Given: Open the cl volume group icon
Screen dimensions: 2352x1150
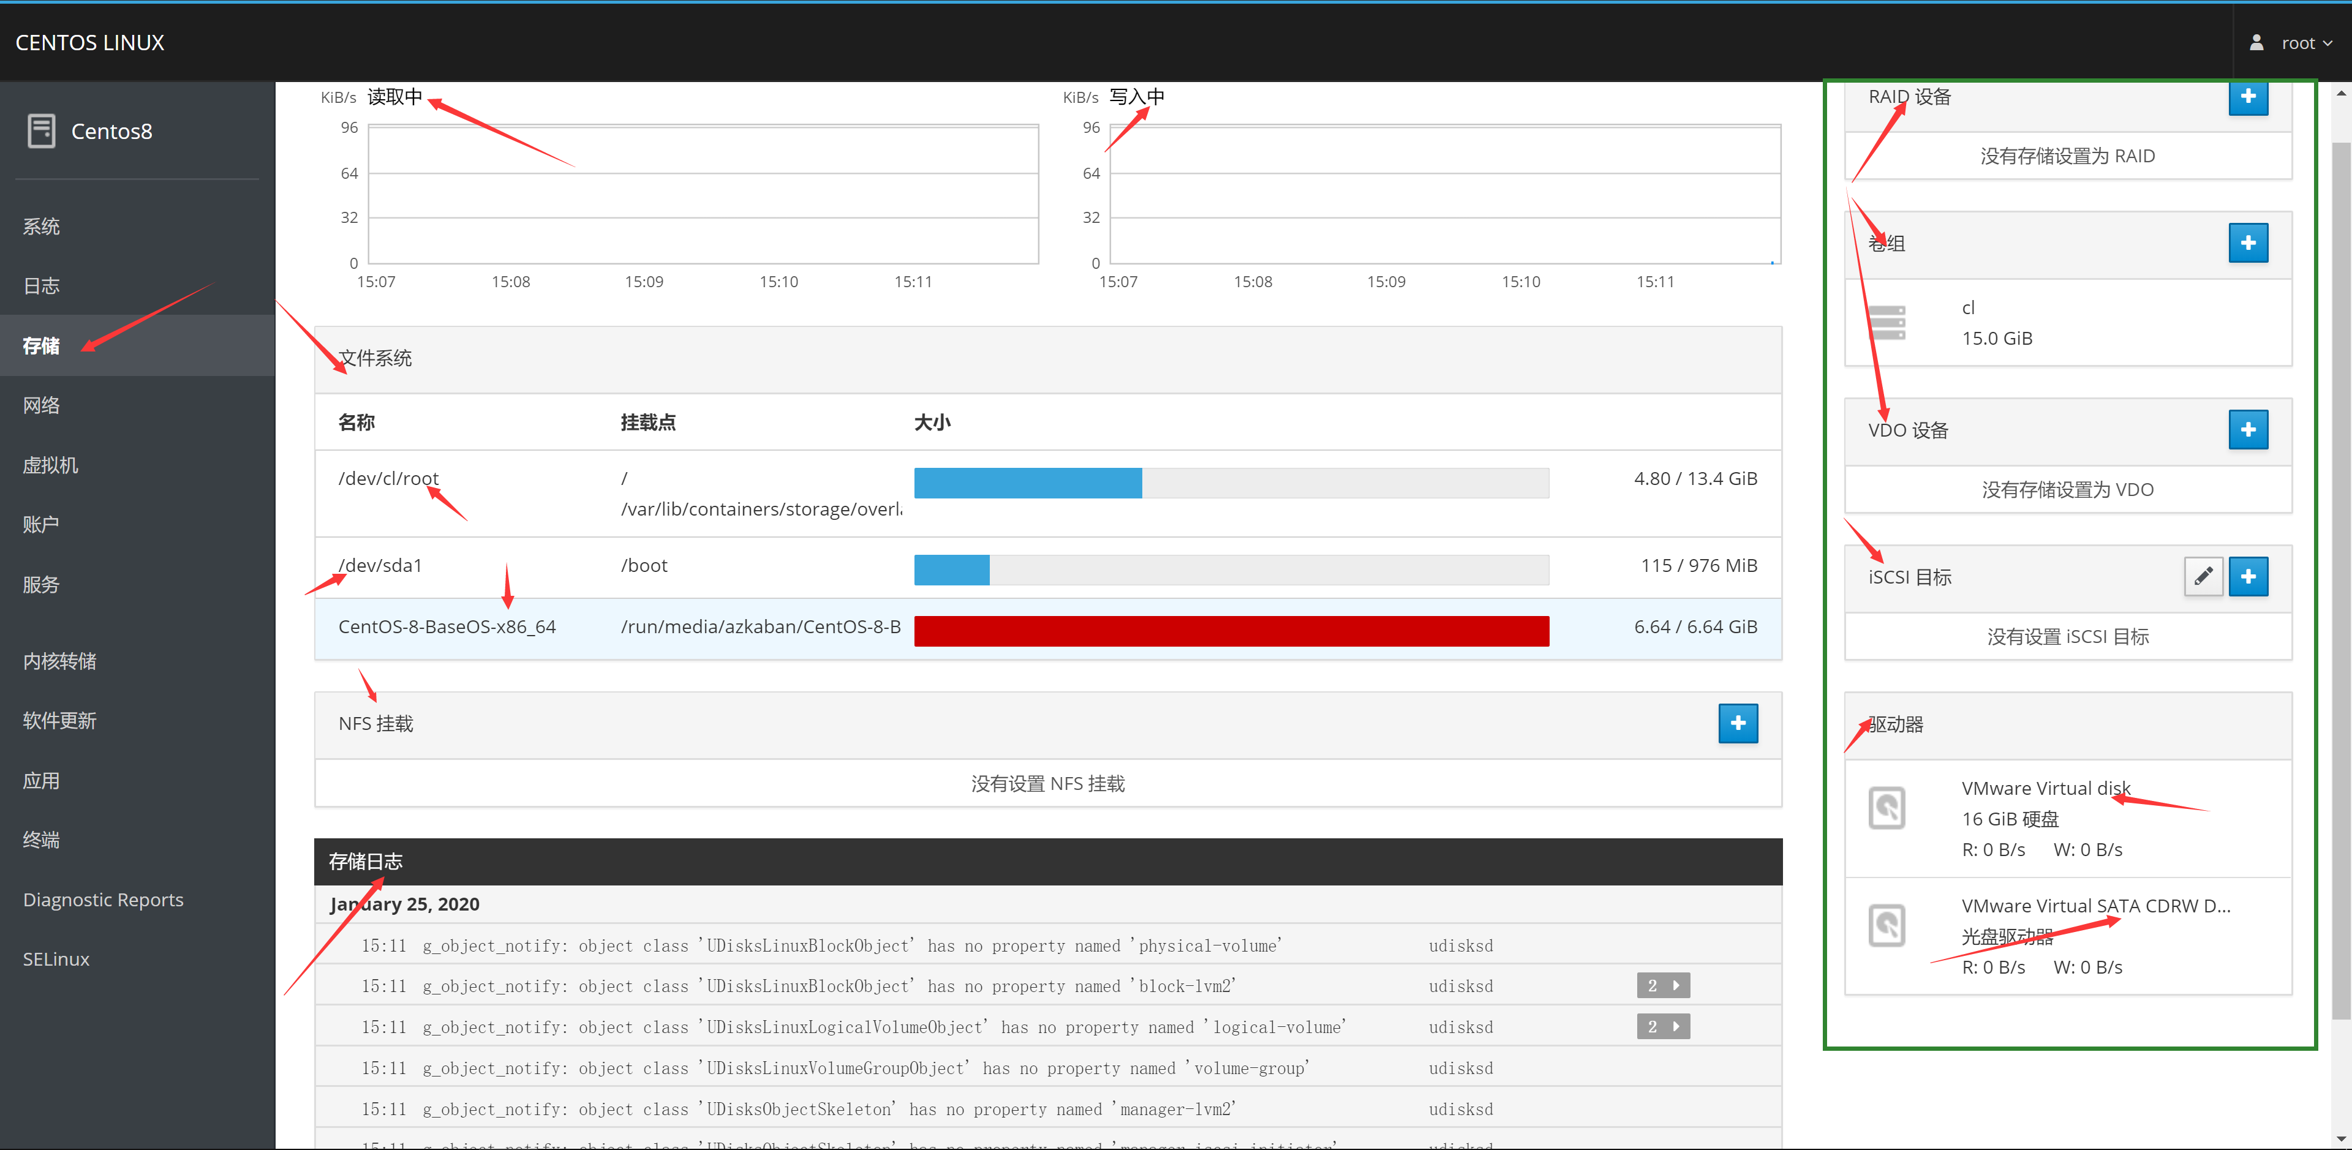Looking at the screenshot, I should click(x=1887, y=323).
